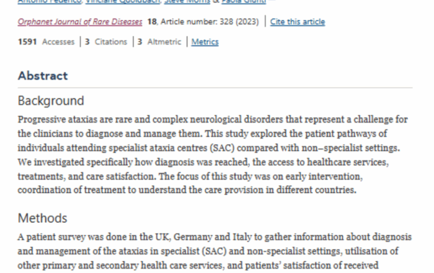The width and height of the screenshot is (434, 273).
Task: Click the volume number 18
Action: click(152, 22)
